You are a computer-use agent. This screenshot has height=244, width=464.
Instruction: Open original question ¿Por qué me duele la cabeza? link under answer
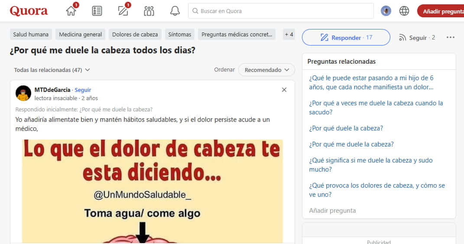116,109
